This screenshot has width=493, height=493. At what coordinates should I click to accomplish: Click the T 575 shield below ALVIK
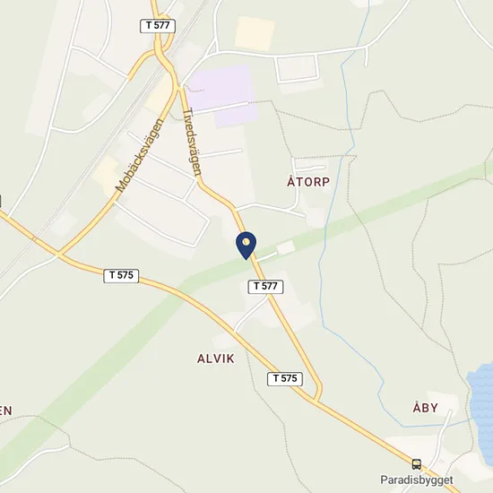[285, 379]
